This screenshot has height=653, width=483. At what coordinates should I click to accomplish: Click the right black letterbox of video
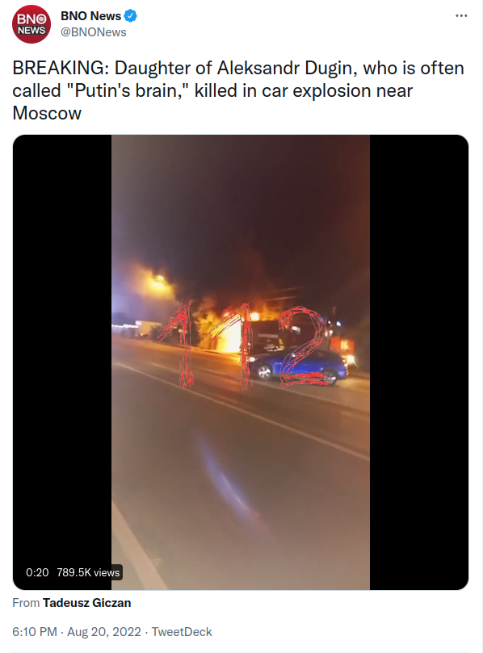click(419, 362)
